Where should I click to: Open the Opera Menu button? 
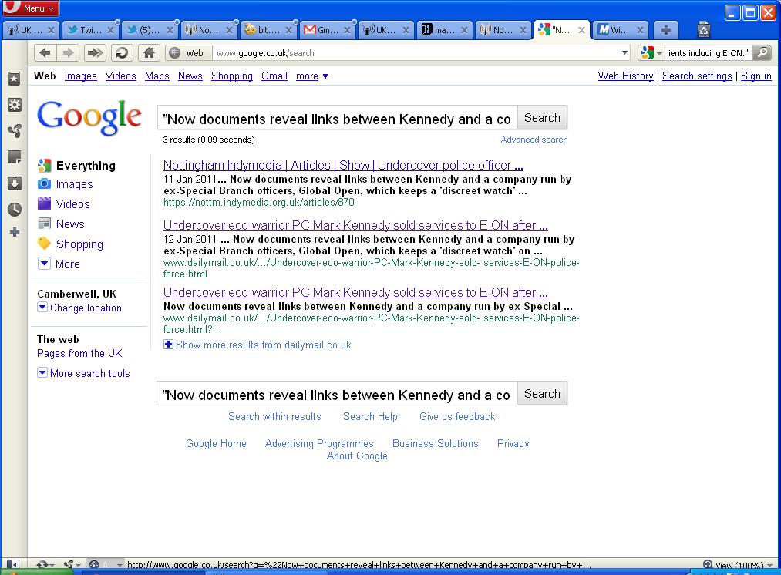[31, 8]
